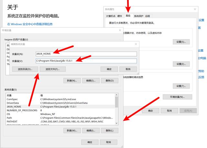Click system variables scrollbar down arrow
Image resolution: width=207 pixels, height=148 pixels.
coord(116,123)
